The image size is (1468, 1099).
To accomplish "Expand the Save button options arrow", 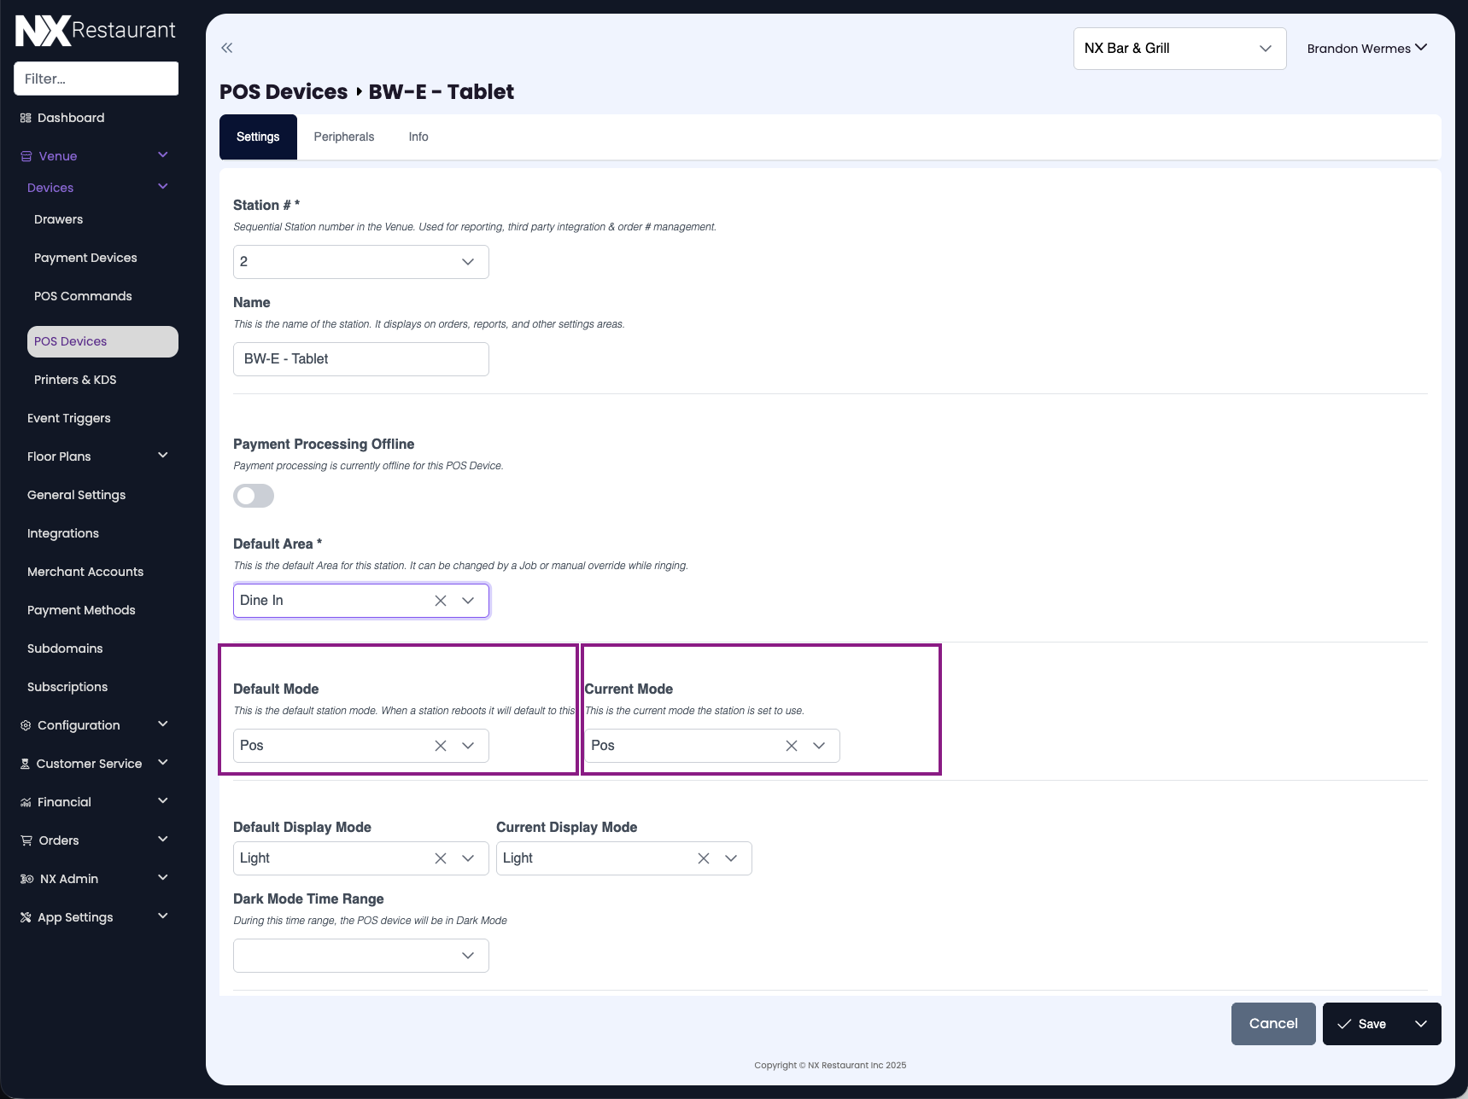I will pyautogui.click(x=1421, y=1024).
